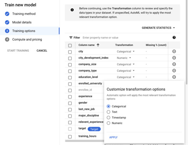
Task: Check the company_type row checkbox
Action: (x=70, y=71)
